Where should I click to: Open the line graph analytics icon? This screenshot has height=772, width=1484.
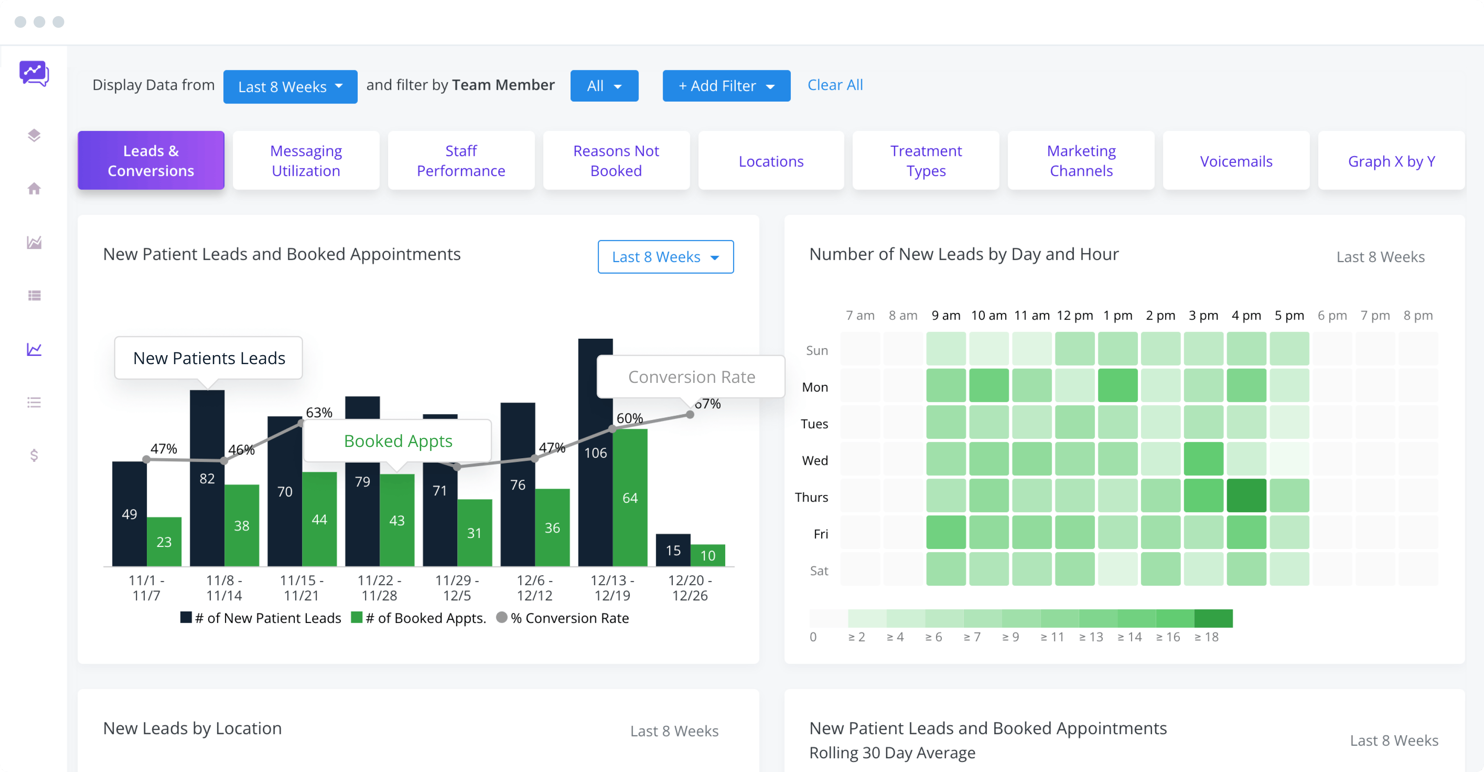34,349
